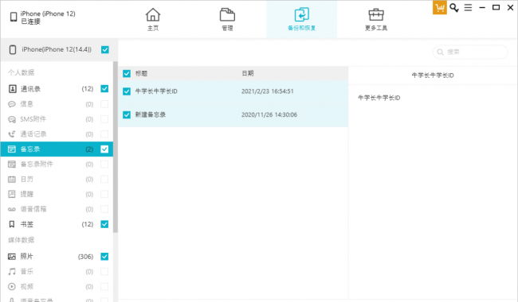This screenshot has height=302, width=518.
Task: Open the 主页 home icon
Action: tap(153, 15)
